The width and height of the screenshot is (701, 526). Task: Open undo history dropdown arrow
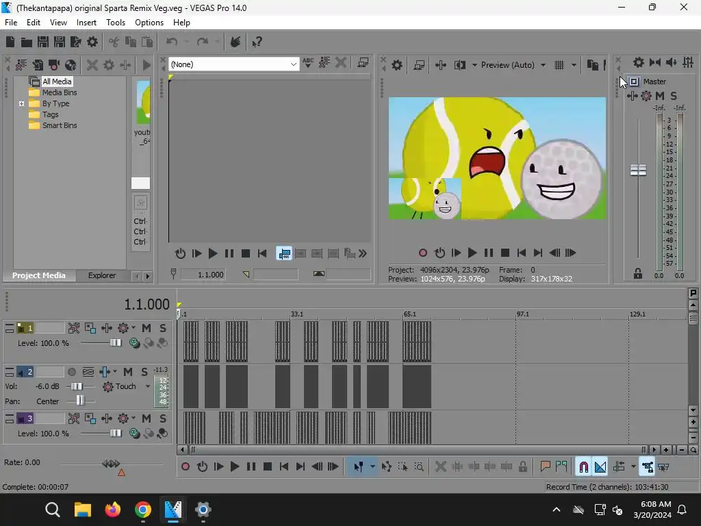pos(186,42)
